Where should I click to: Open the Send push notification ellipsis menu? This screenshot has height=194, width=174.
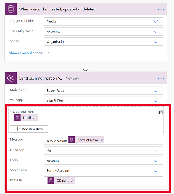[x=161, y=78]
